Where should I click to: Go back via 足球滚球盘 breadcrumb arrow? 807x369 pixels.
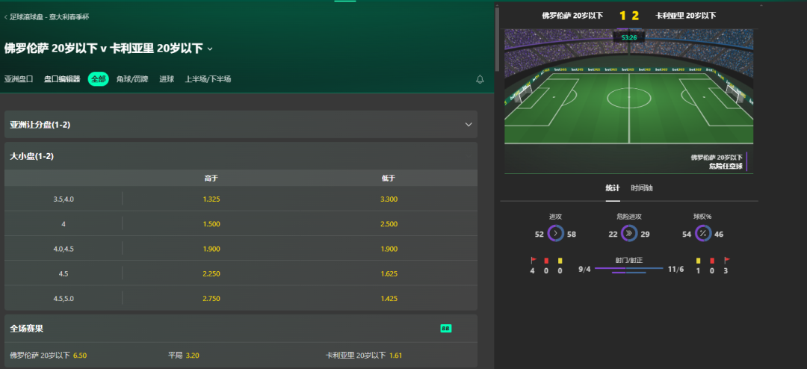point(6,17)
